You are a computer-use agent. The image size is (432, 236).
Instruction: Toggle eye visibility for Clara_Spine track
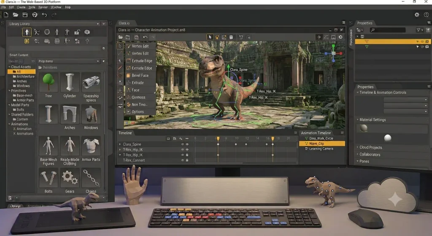click(x=182, y=144)
